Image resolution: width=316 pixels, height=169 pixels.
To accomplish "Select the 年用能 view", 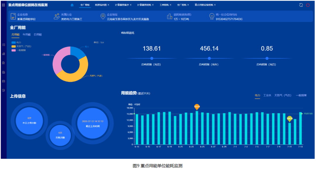I will click(27, 34).
